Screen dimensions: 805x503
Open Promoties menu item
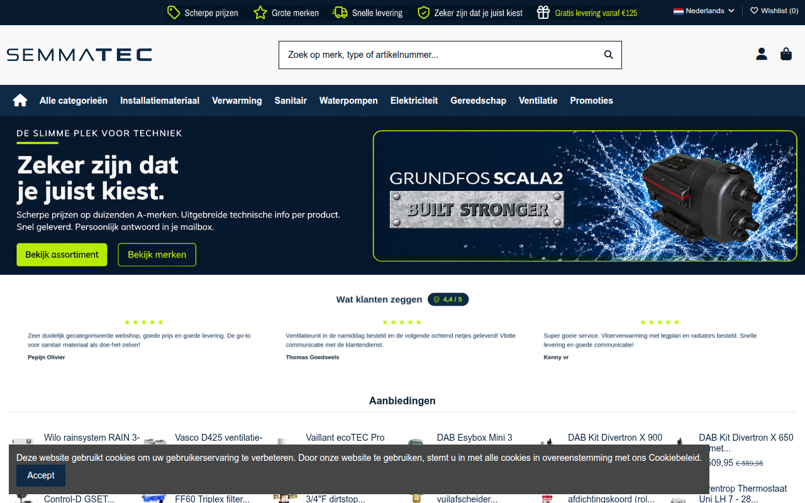(x=591, y=101)
